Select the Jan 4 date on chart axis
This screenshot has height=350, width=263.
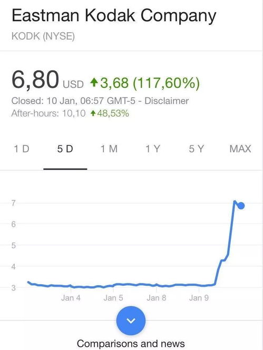[71, 298]
